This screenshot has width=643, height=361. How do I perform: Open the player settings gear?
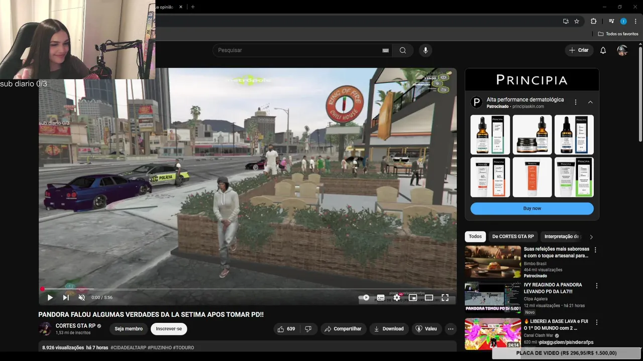(397, 297)
